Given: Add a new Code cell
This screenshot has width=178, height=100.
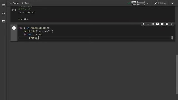Looking at the screenshot, I should 14,3.
